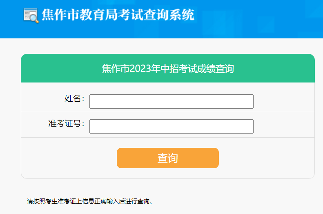Focus the 准考证号 text input box
Viewport: 323px width, 214px height.
click(171, 126)
